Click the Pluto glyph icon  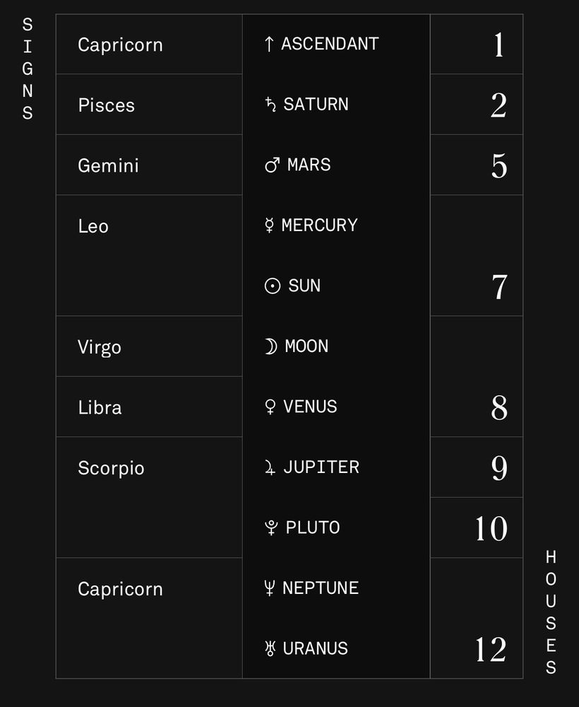pyautogui.click(x=271, y=527)
